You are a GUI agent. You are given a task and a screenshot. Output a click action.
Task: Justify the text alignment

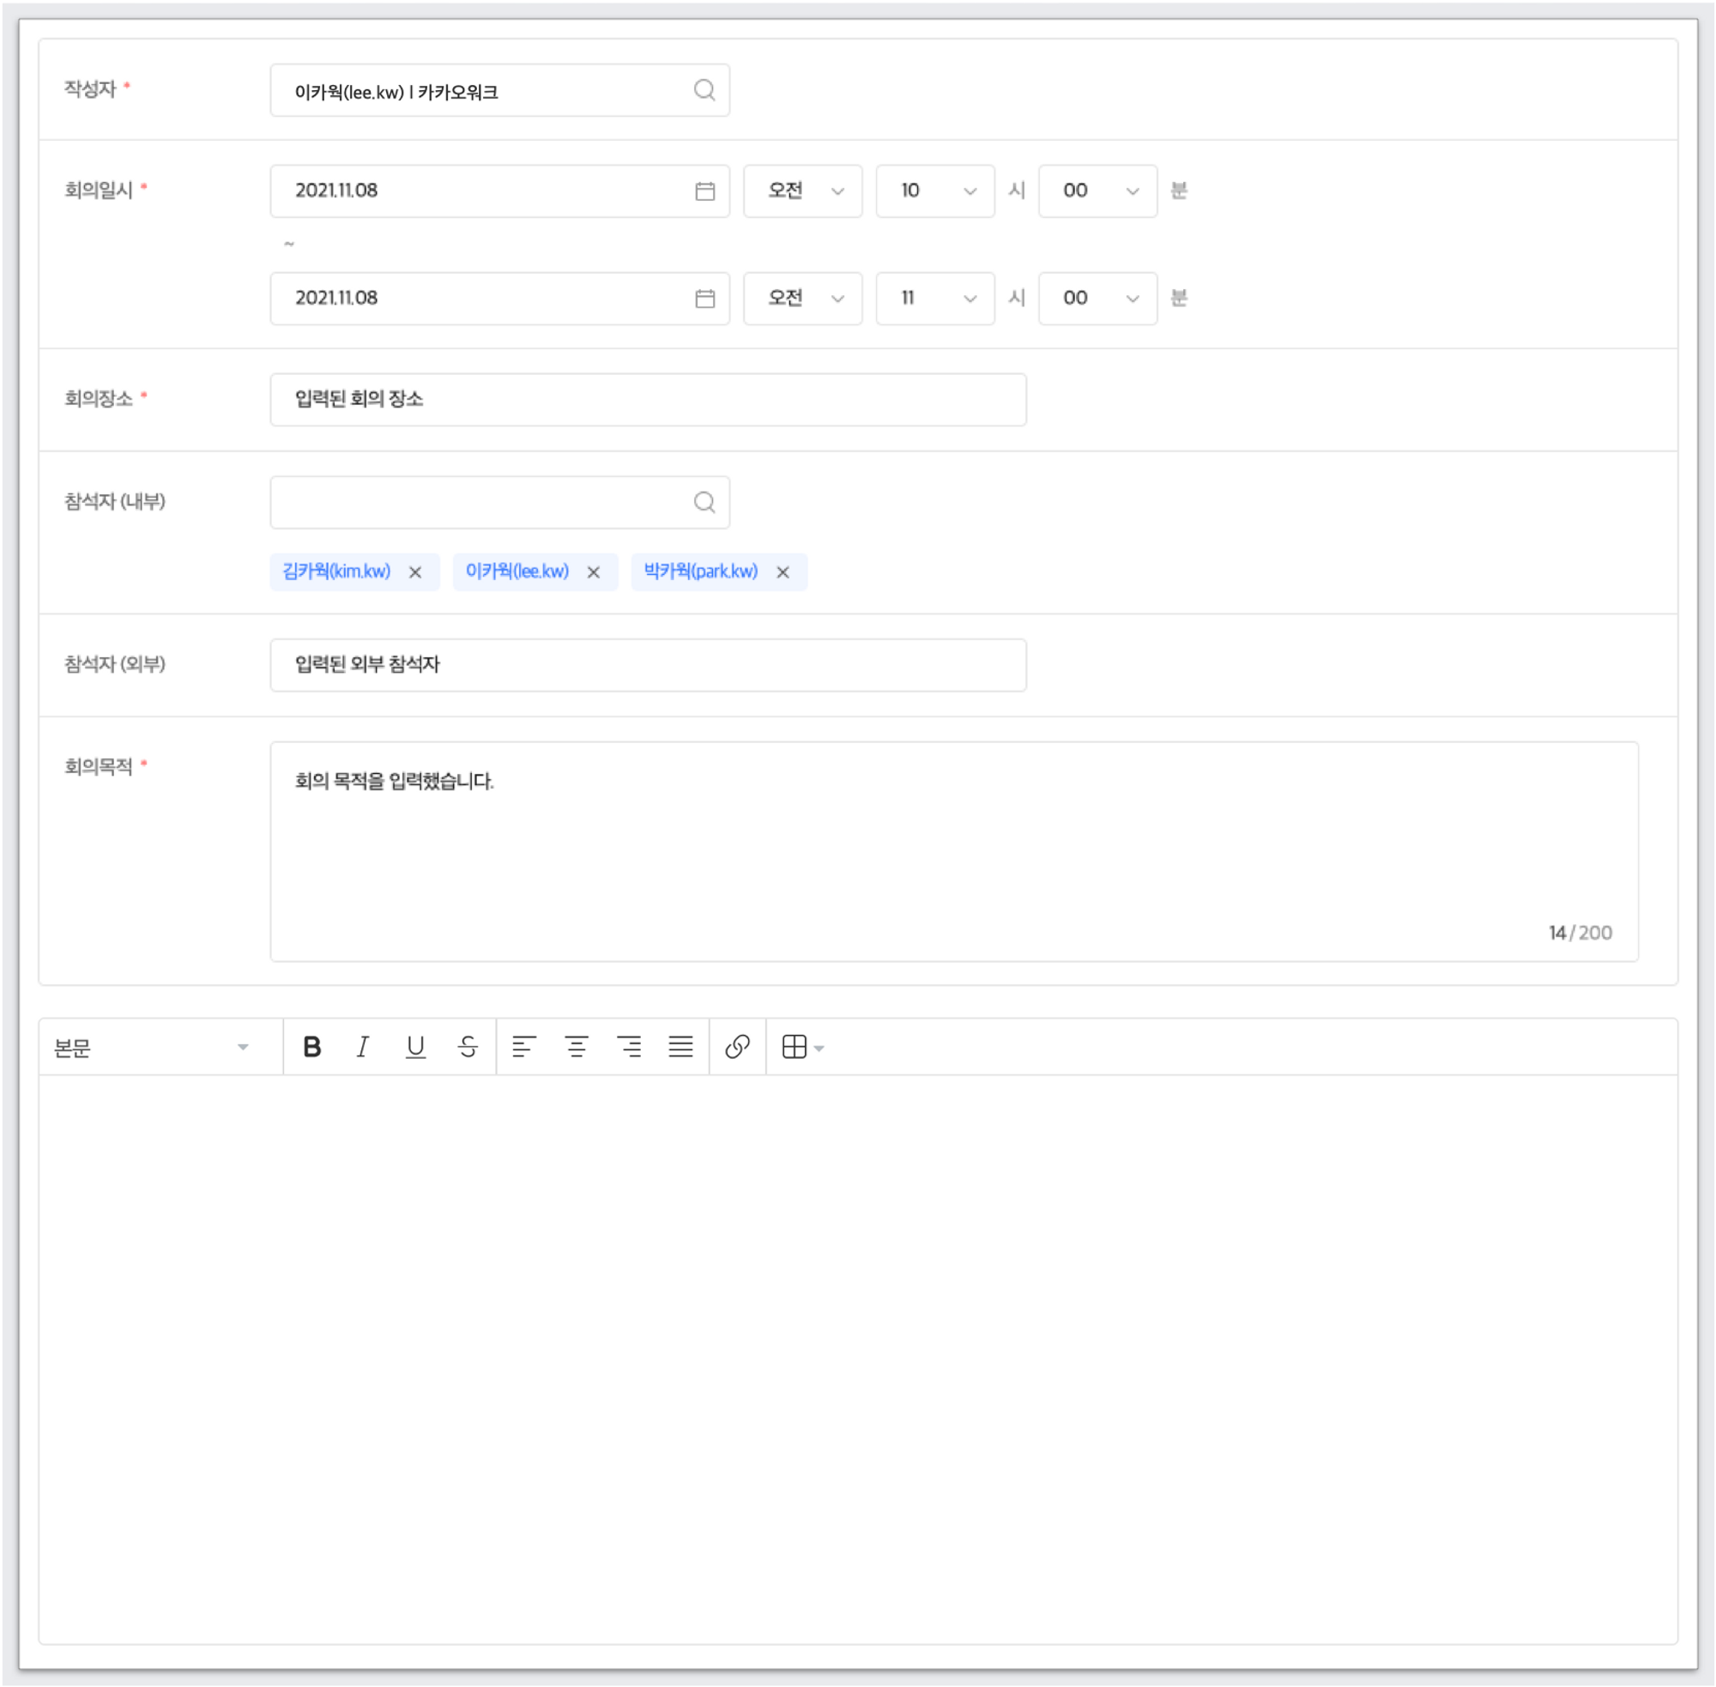coord(680,1047)
